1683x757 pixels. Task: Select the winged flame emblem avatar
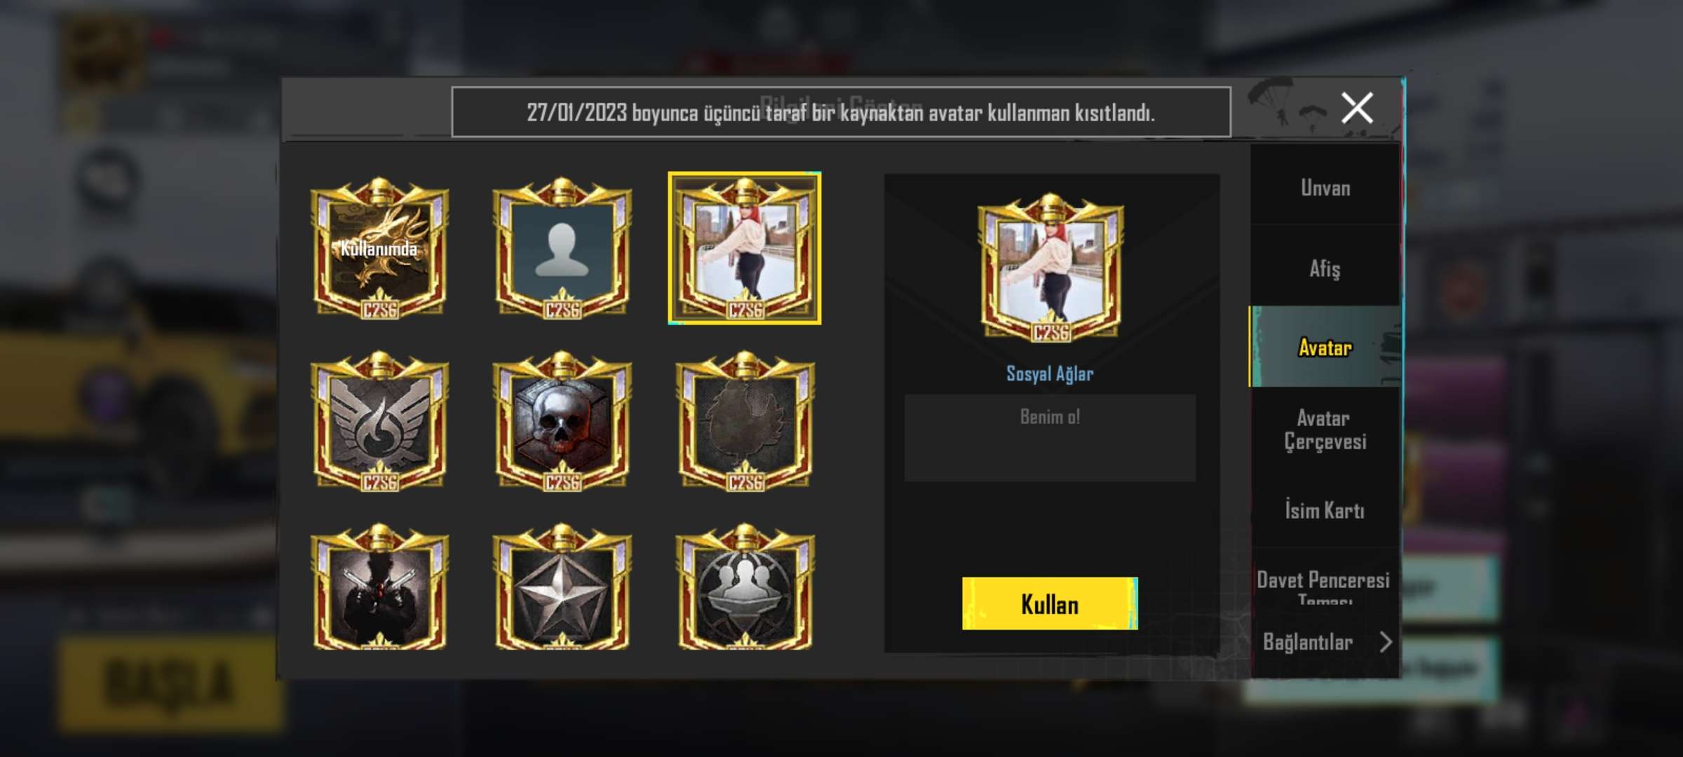point(379,421)
